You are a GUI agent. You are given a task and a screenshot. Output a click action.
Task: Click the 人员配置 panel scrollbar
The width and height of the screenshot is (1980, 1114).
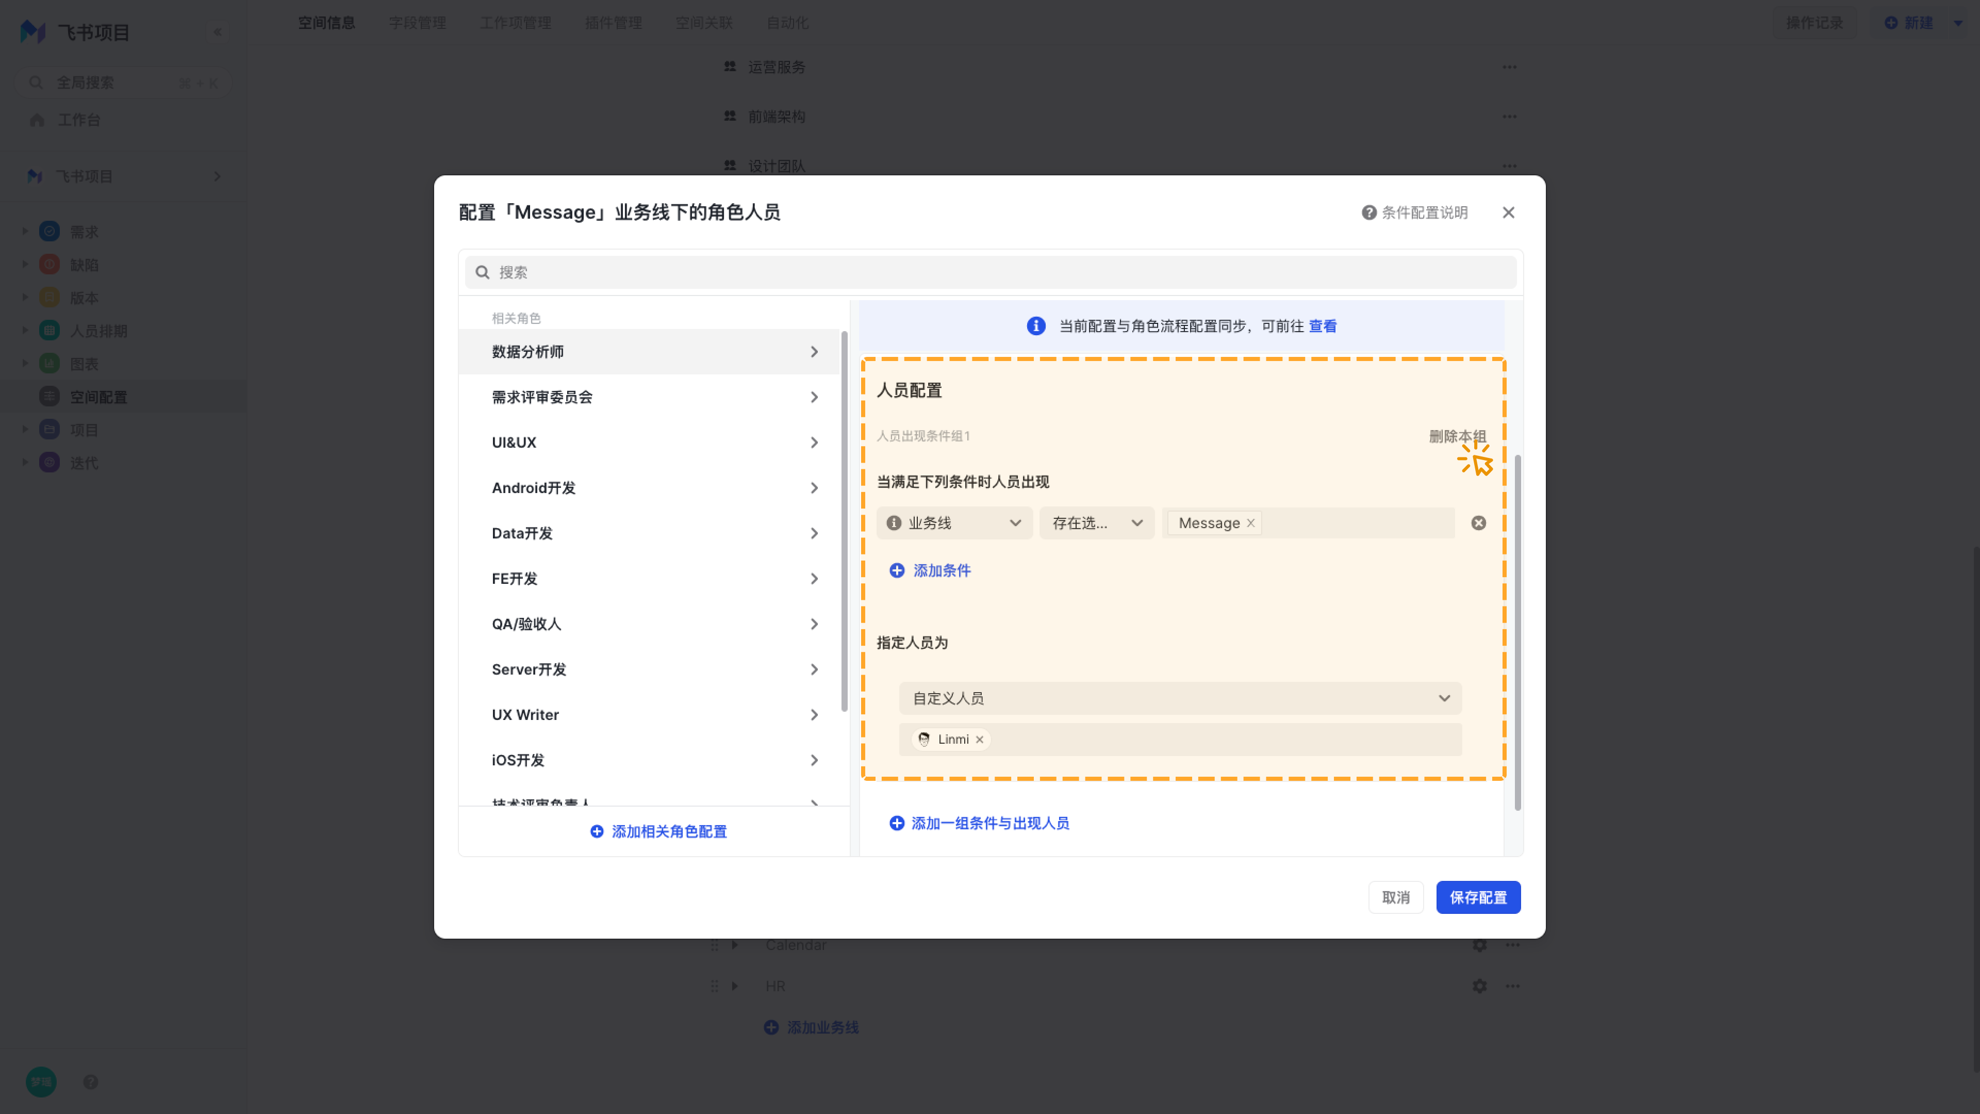(x=1517, y=632)
